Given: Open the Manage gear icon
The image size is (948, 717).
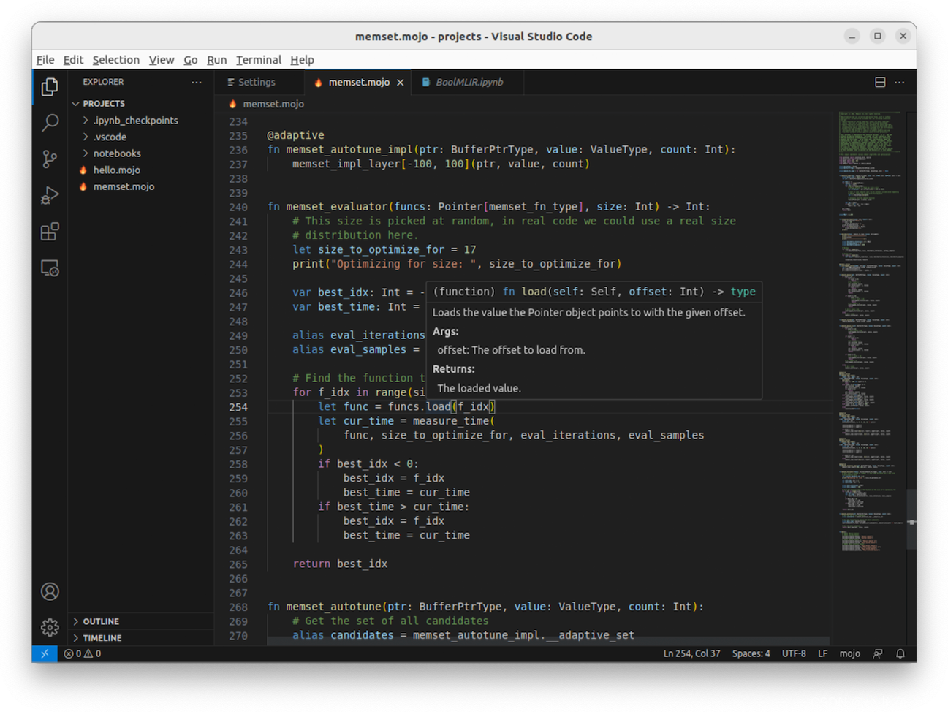Looking at the screenshot, I should pos(50,627).
